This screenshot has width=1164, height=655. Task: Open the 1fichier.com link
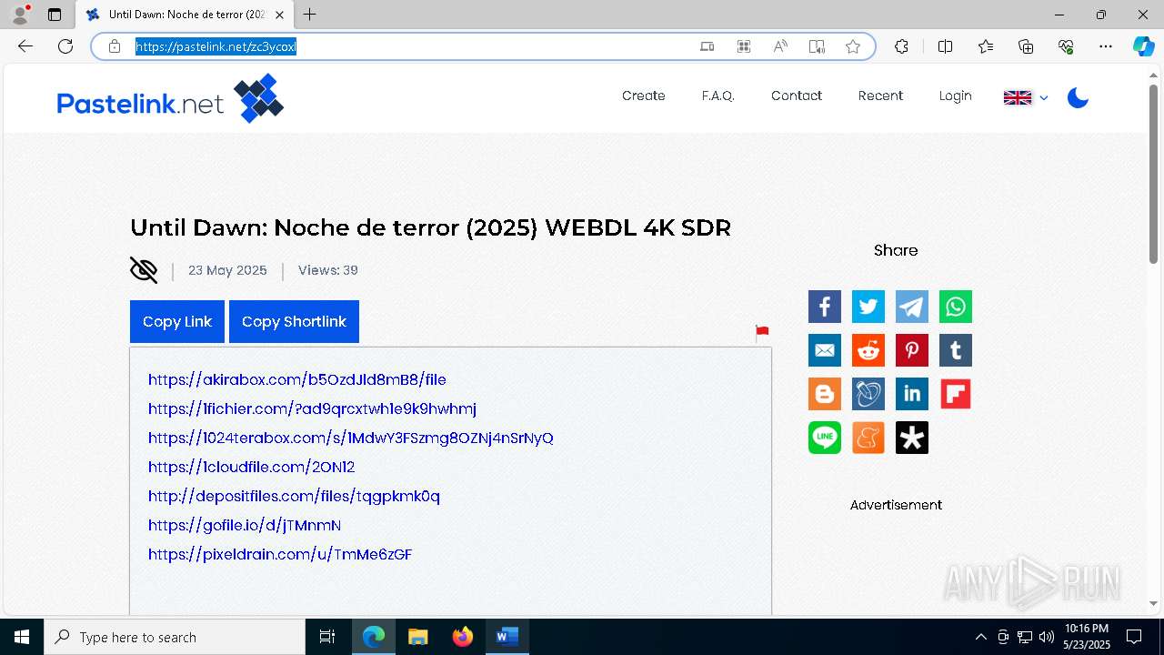pyautogui.click(x=312, y=408)
